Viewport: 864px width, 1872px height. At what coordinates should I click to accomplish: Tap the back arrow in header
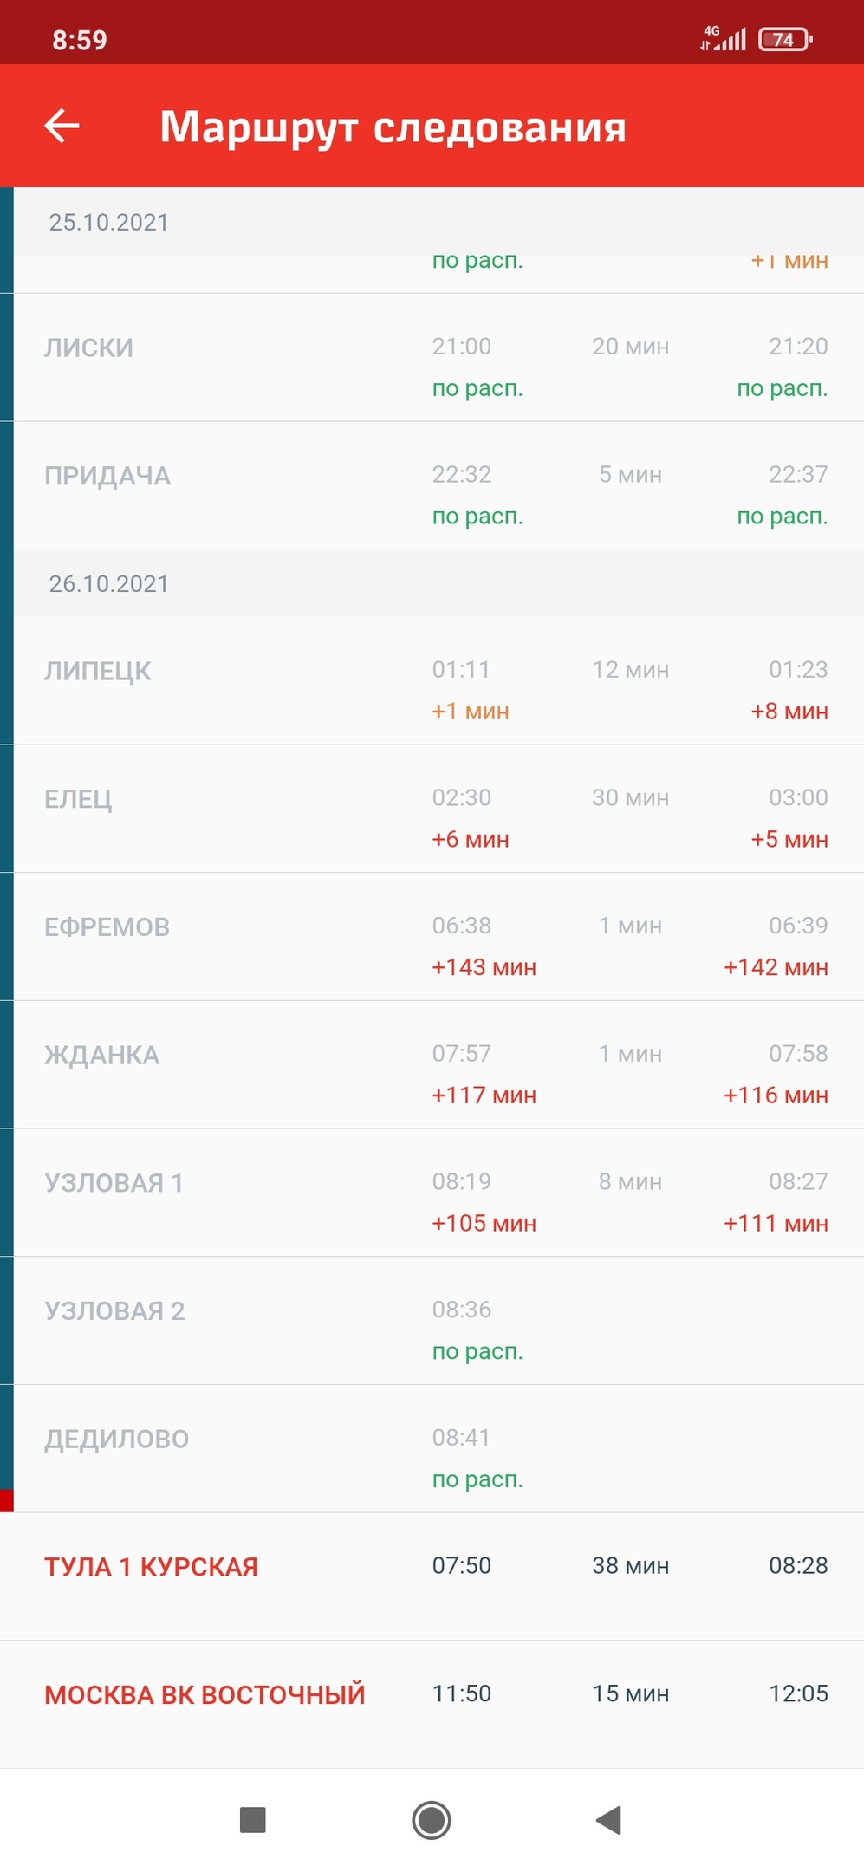tap(62, 126)
